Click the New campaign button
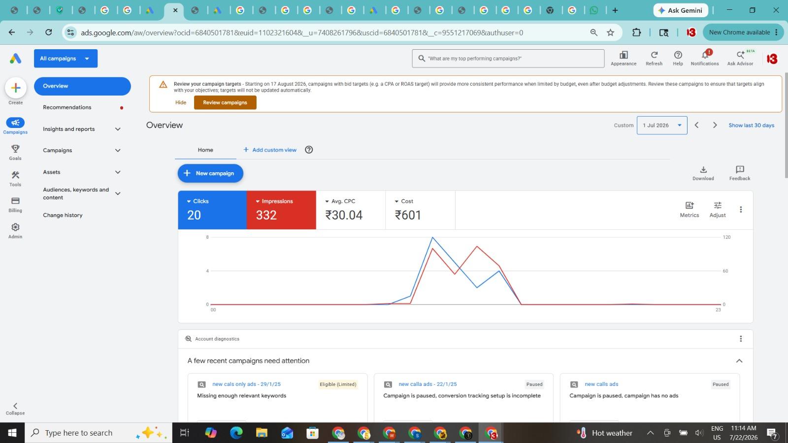This screenshot has width=788, height=443. (x=210, y=173)
